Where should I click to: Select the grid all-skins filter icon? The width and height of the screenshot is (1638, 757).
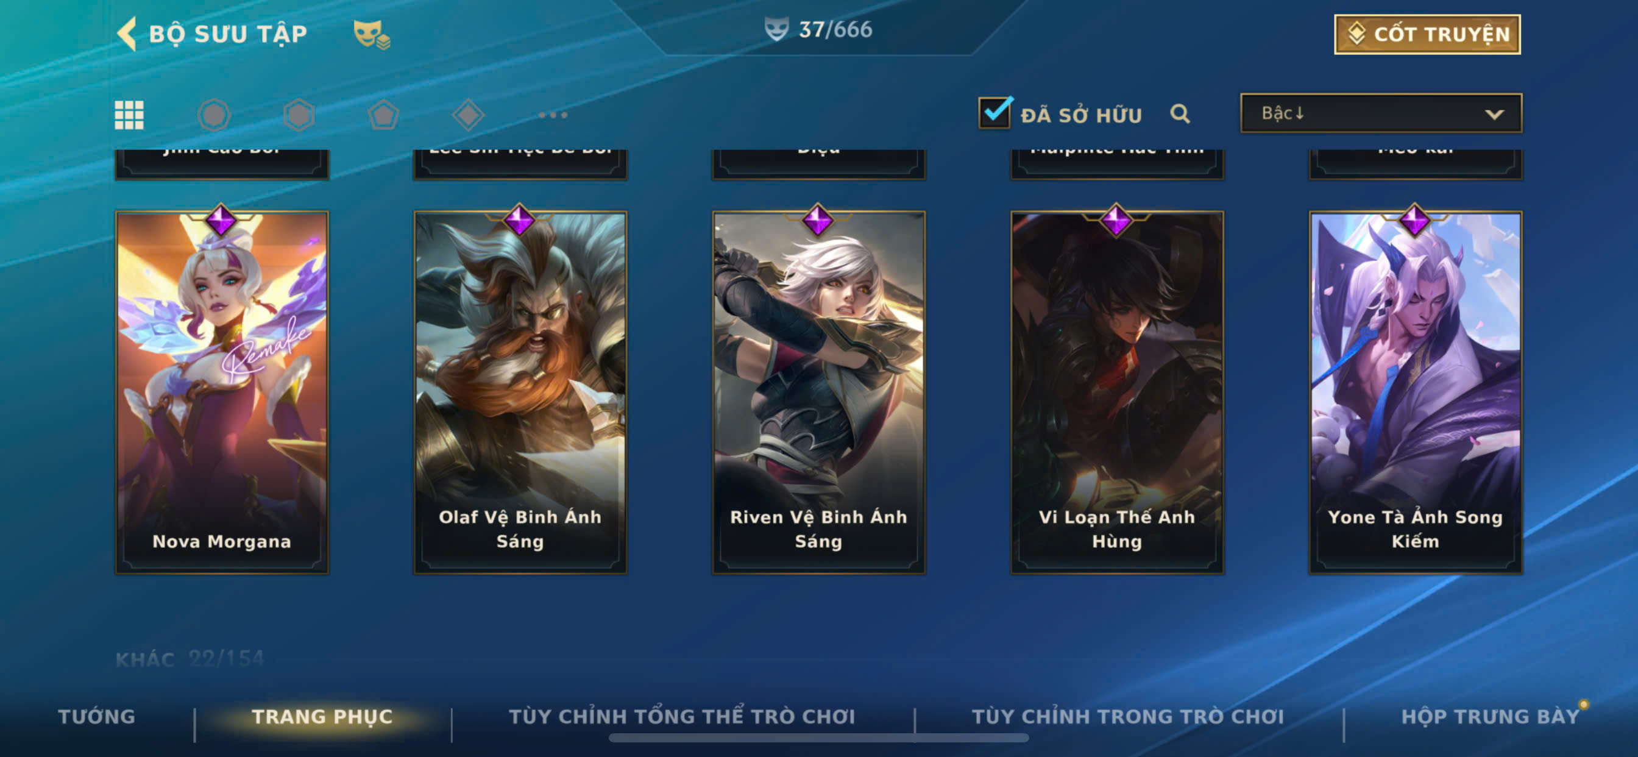click(129, 115)
